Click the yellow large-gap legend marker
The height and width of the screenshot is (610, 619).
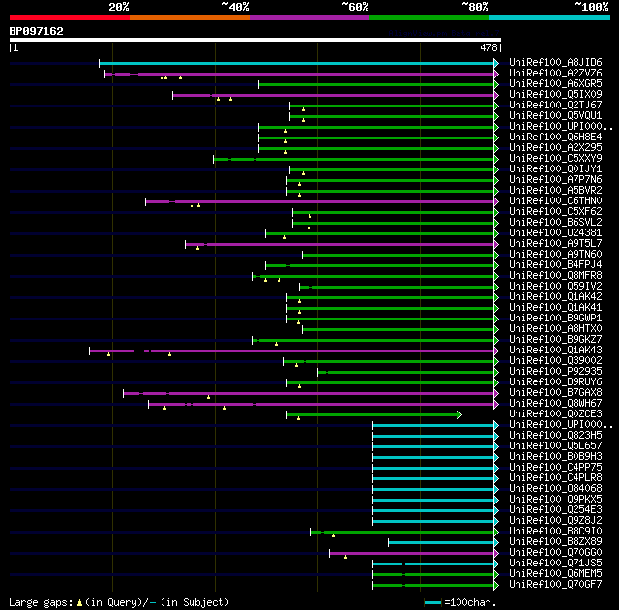(79, 603)
